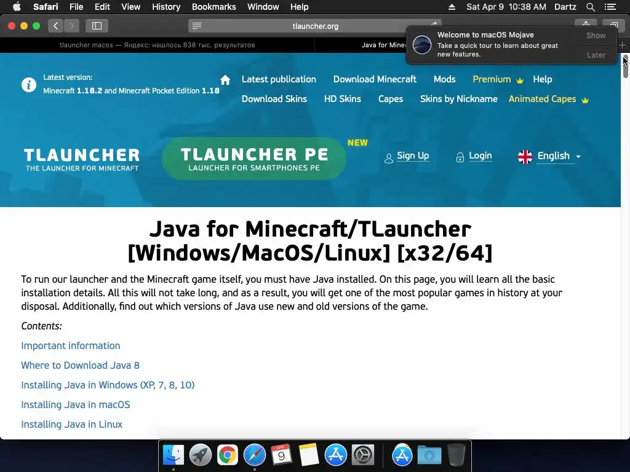630x472 pixels.
Task: Open Download Skins link
Action: (x=274, y=99)
